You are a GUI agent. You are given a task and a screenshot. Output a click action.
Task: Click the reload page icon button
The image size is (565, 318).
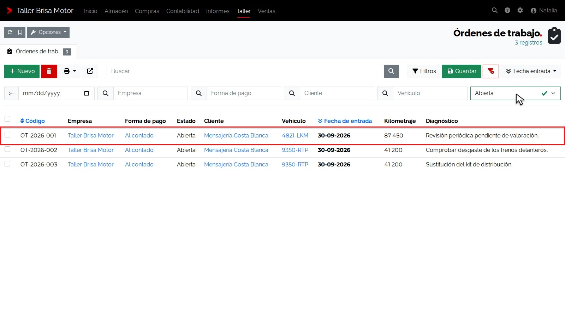pyautogui.click(x=10, y=32)
